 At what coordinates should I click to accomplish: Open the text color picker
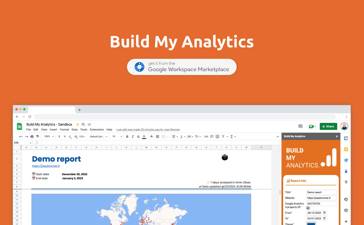click(144, 136)
